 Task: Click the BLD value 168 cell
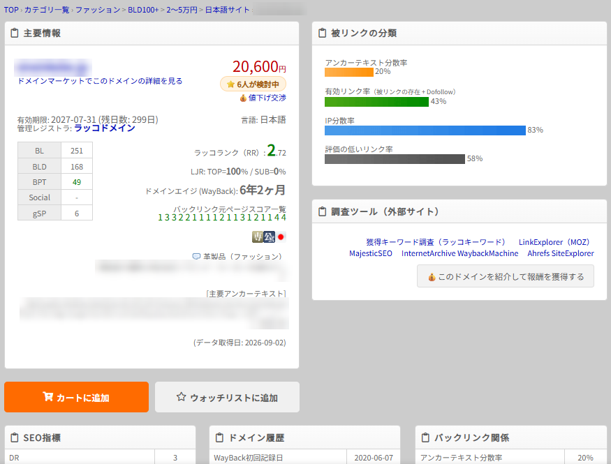[x=77, y=167]
